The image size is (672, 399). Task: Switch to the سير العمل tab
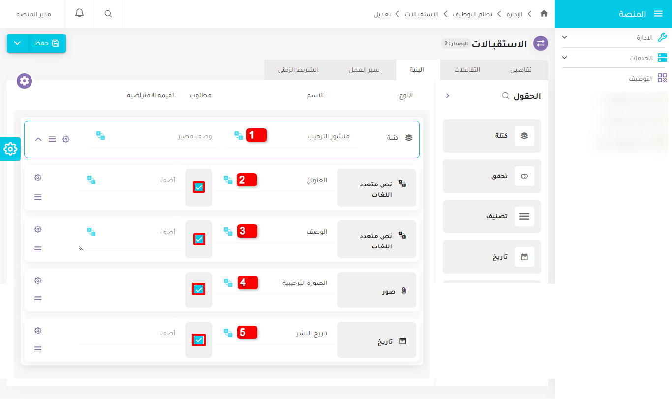tap(365, 69)
